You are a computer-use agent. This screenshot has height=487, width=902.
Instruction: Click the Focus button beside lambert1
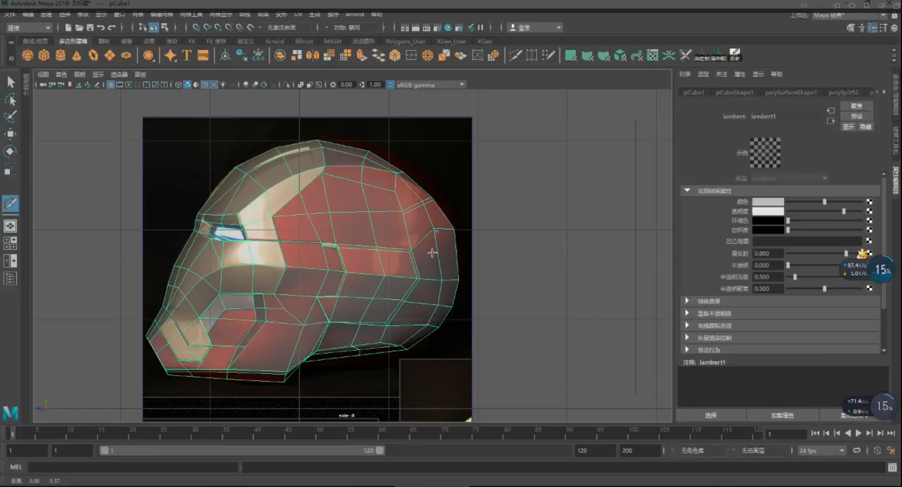[857, 106]
